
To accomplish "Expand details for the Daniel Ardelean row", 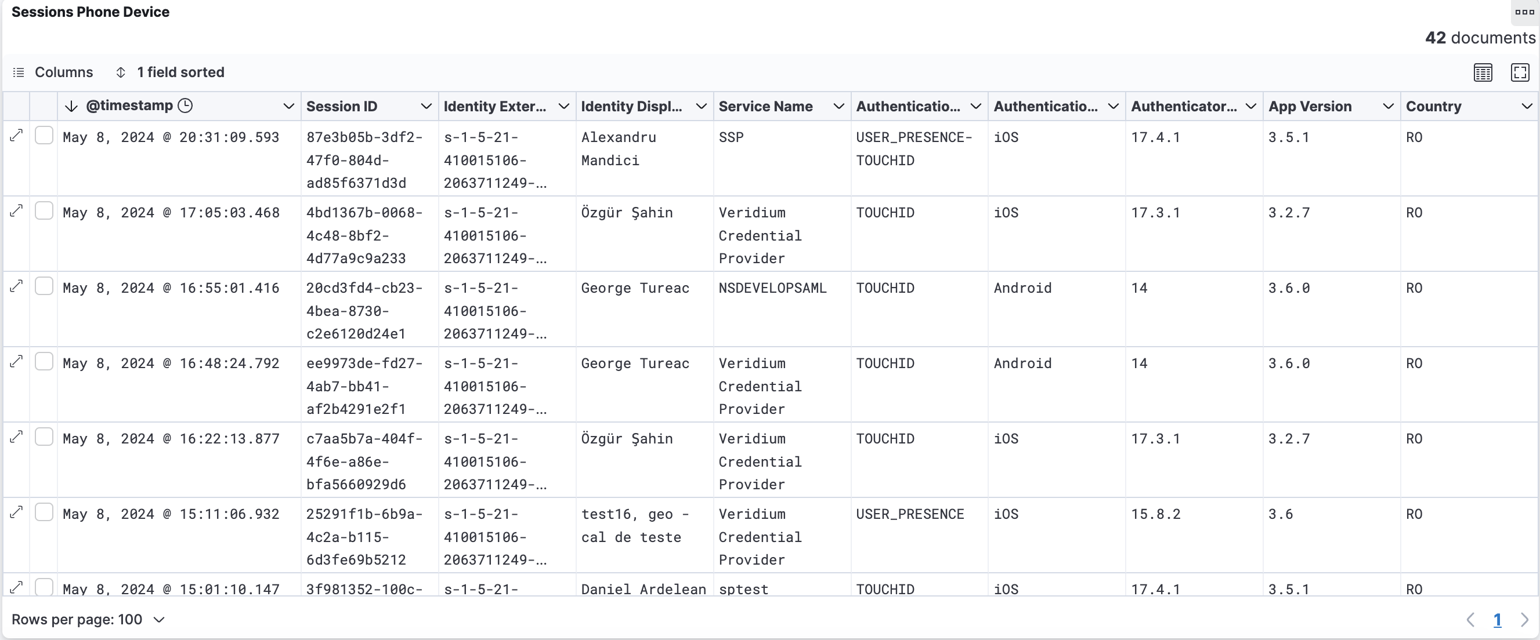I will tap(16, 587).
